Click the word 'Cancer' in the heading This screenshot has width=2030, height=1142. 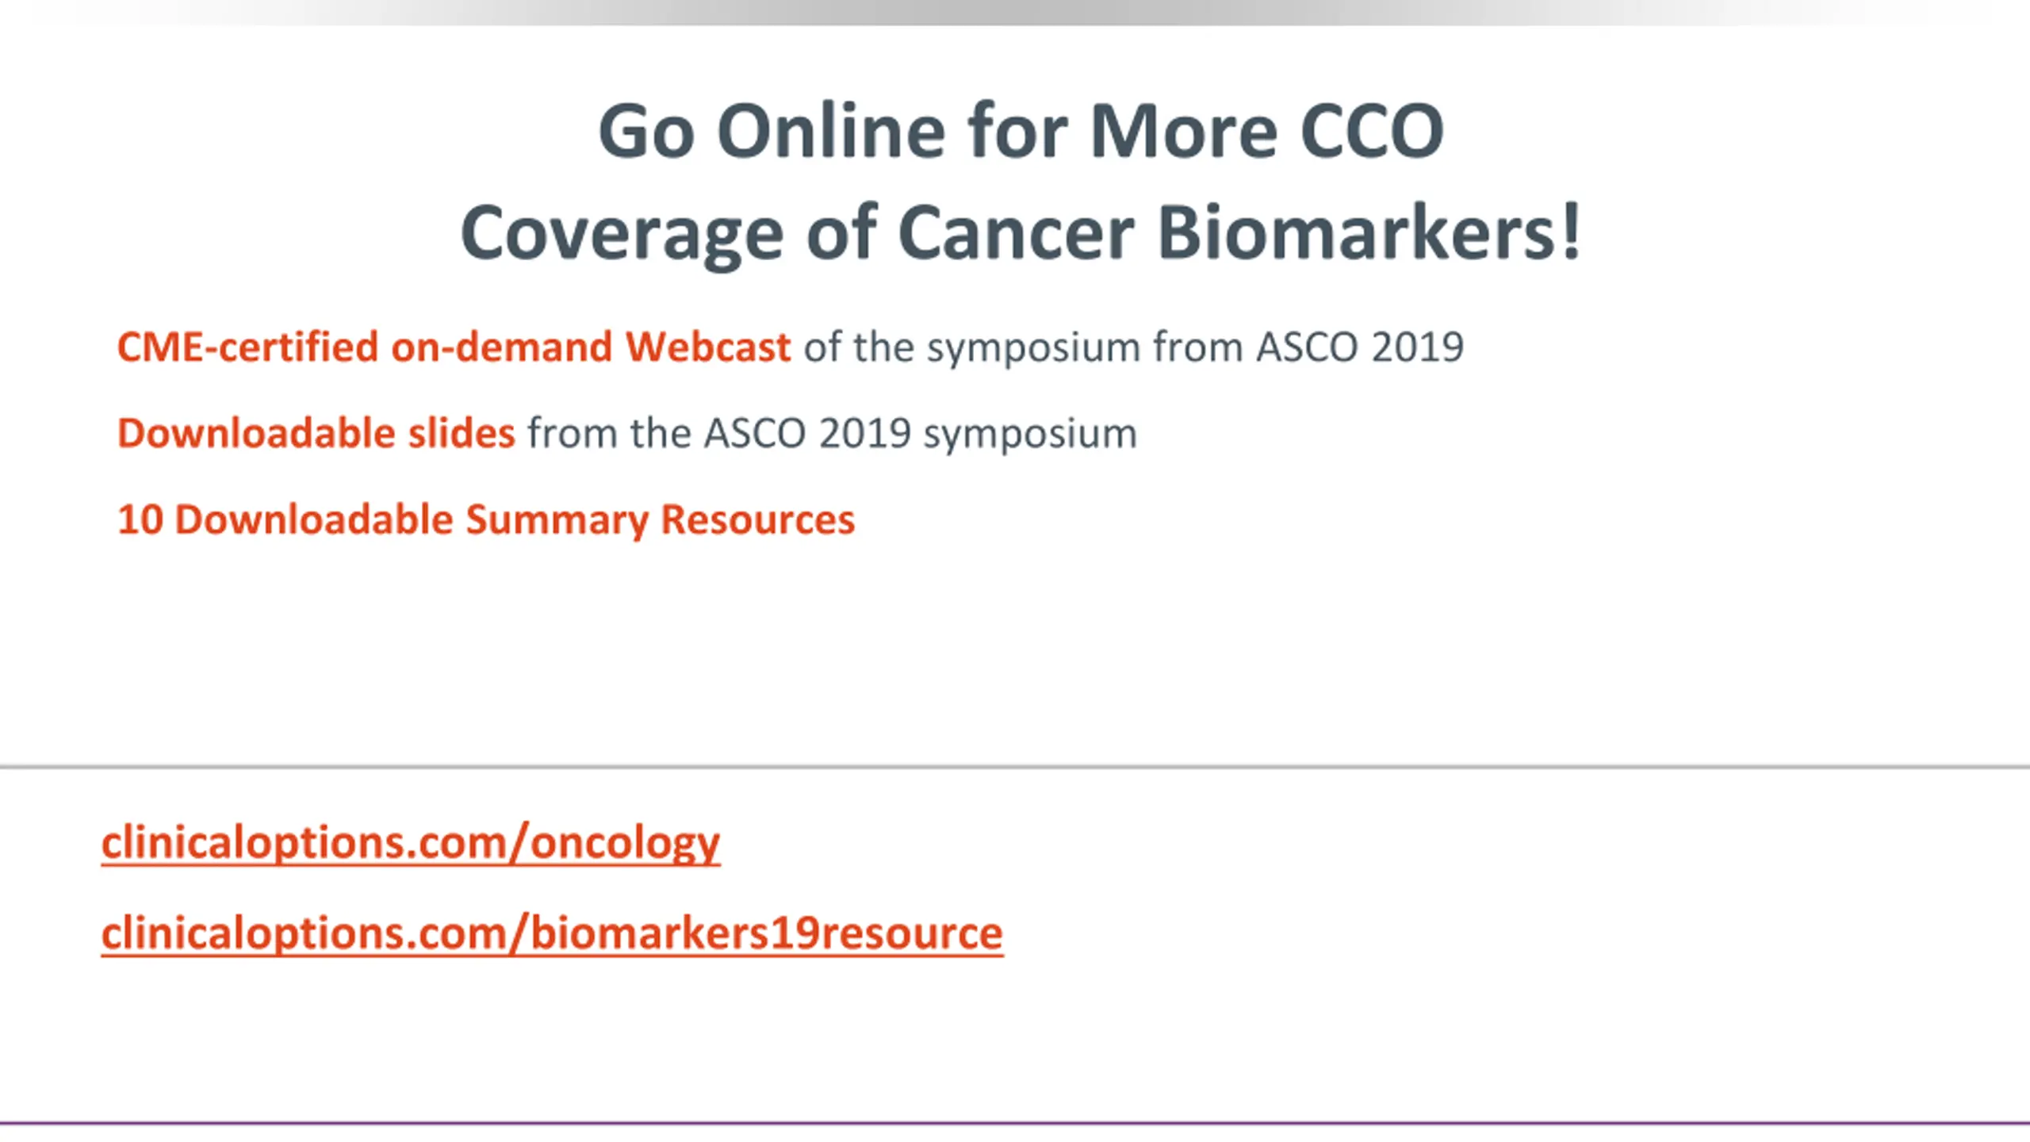click(x=1017, y=232)
